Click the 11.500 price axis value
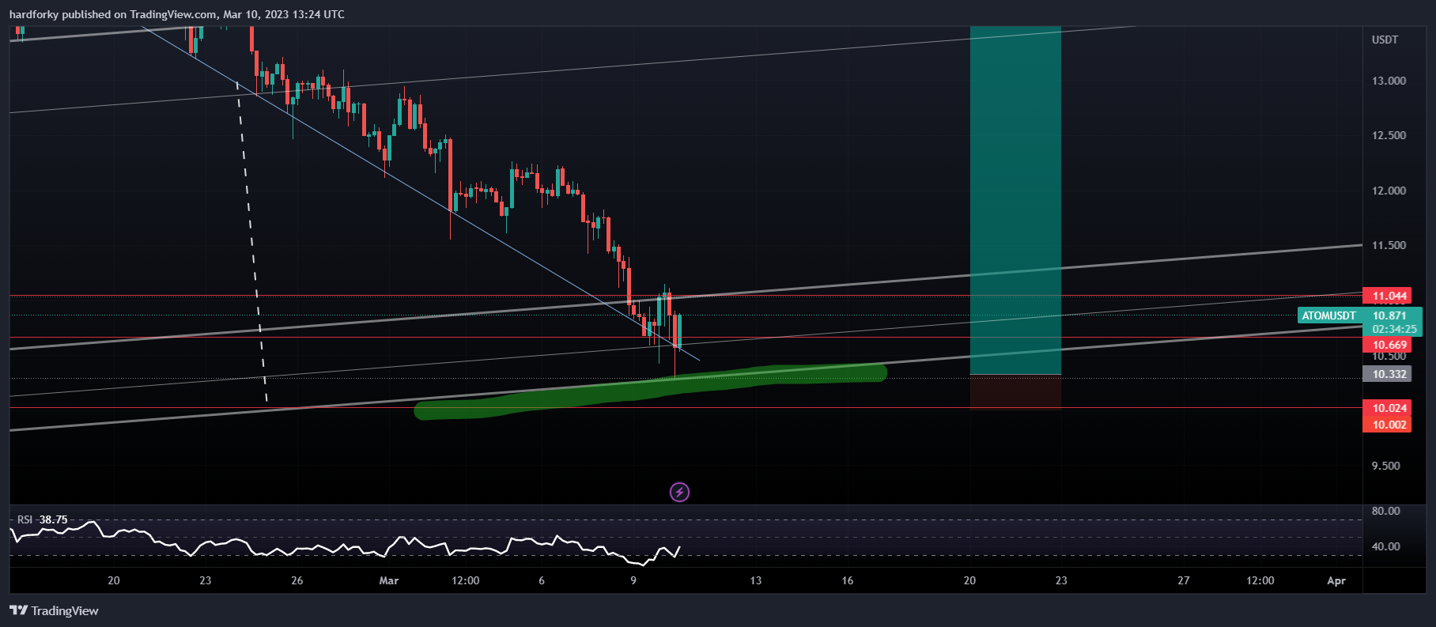Viewport: 1436px width, 627px height. [x=1389, y=245]
